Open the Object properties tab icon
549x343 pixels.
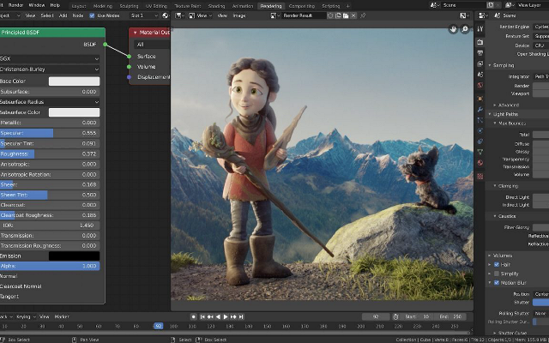tap(480, 99)
